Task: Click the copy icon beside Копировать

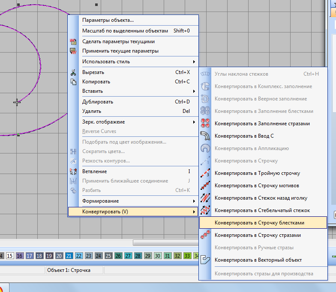Action: (73, 82)
